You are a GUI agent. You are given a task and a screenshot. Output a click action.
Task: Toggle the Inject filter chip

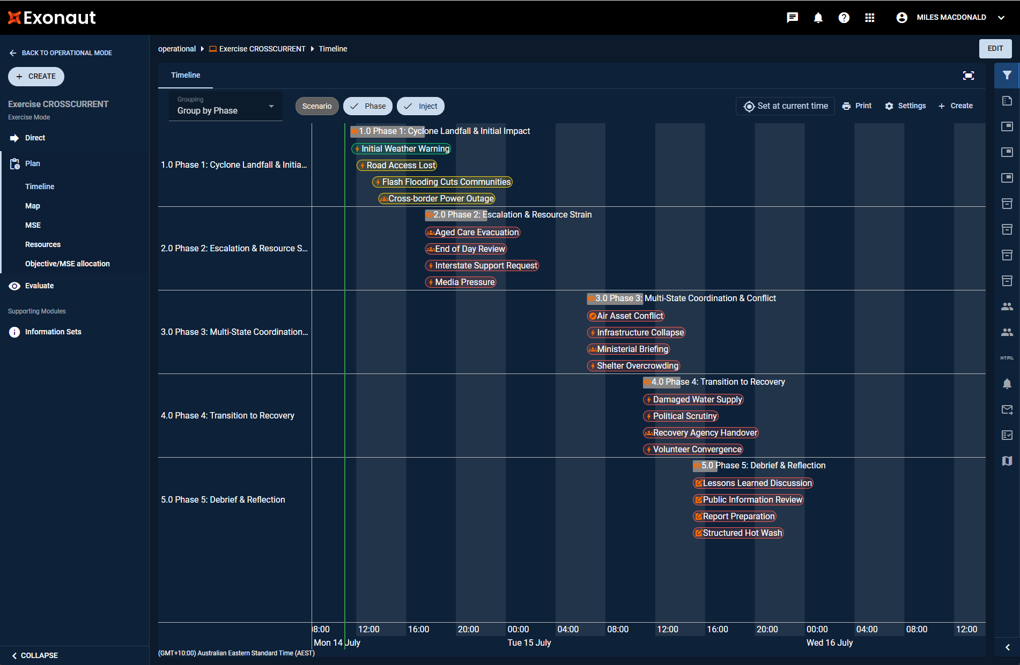tap(420, 106)
